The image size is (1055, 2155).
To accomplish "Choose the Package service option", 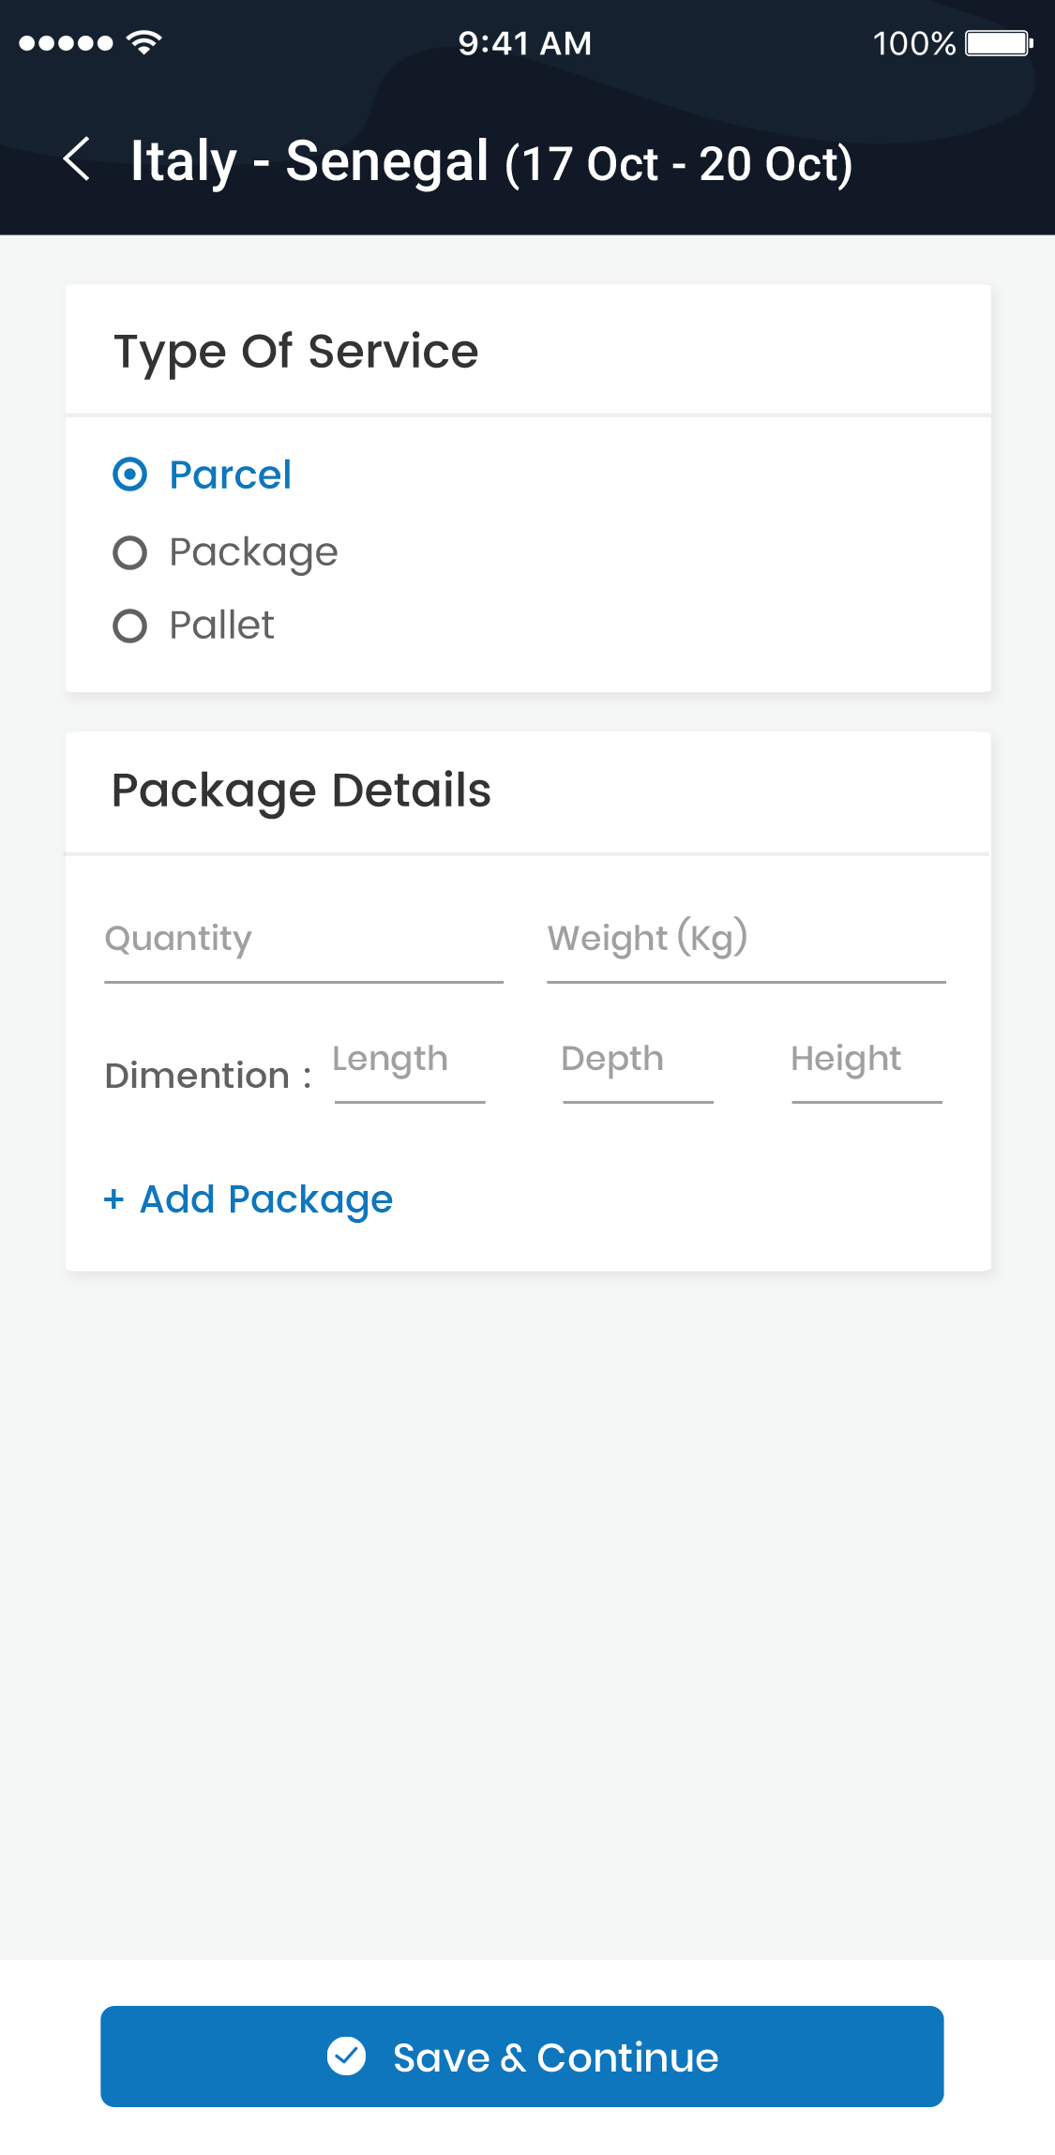I will pyautogui.click(x=130, y=552).
